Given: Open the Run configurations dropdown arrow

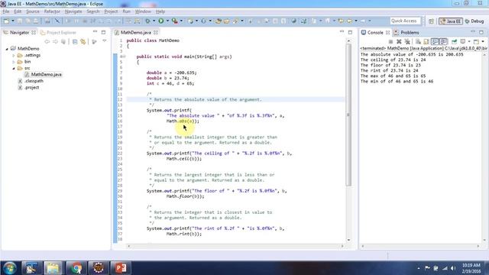Looking at the screenshot, I should [167, 21].
